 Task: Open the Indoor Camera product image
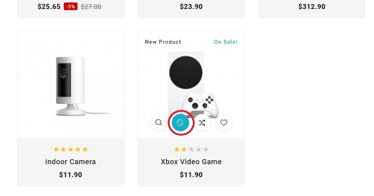click(x=71, y=85)
